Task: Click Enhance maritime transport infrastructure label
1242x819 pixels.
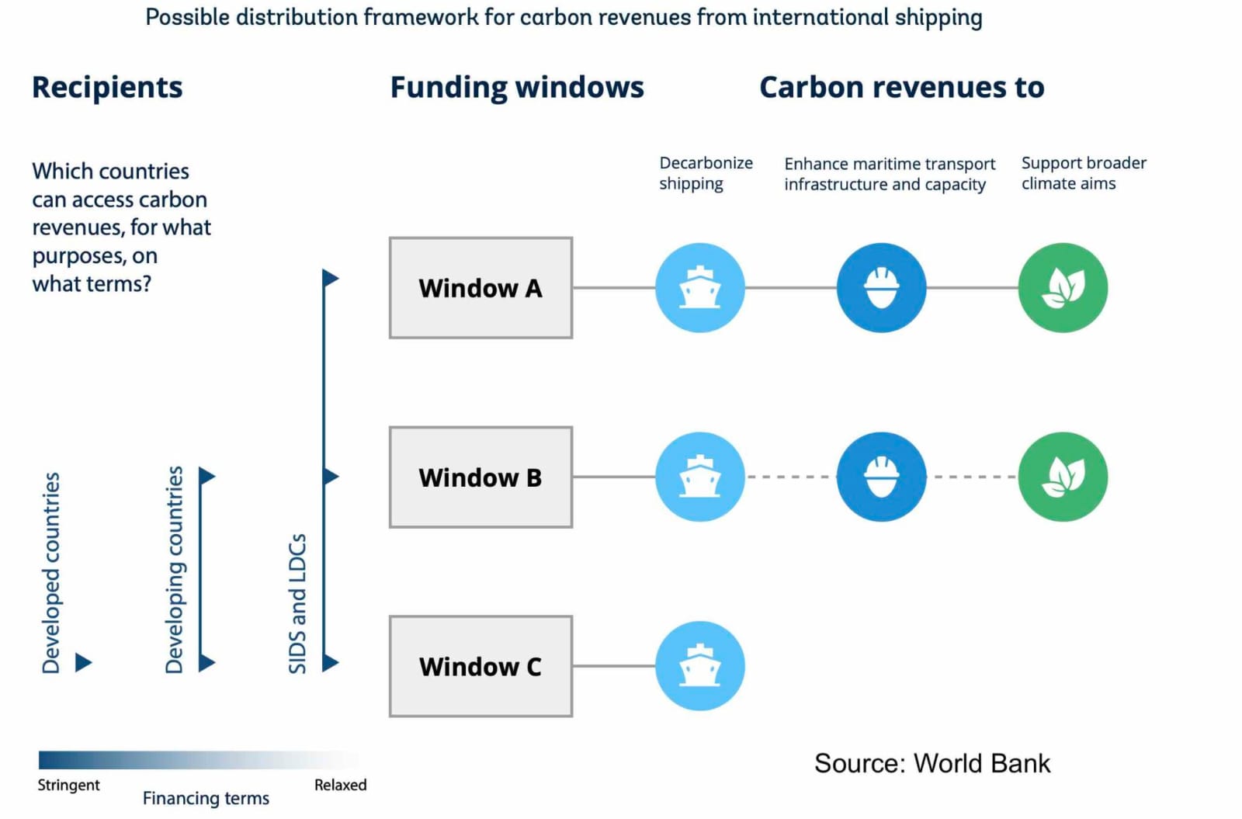Action: [890, 174]
